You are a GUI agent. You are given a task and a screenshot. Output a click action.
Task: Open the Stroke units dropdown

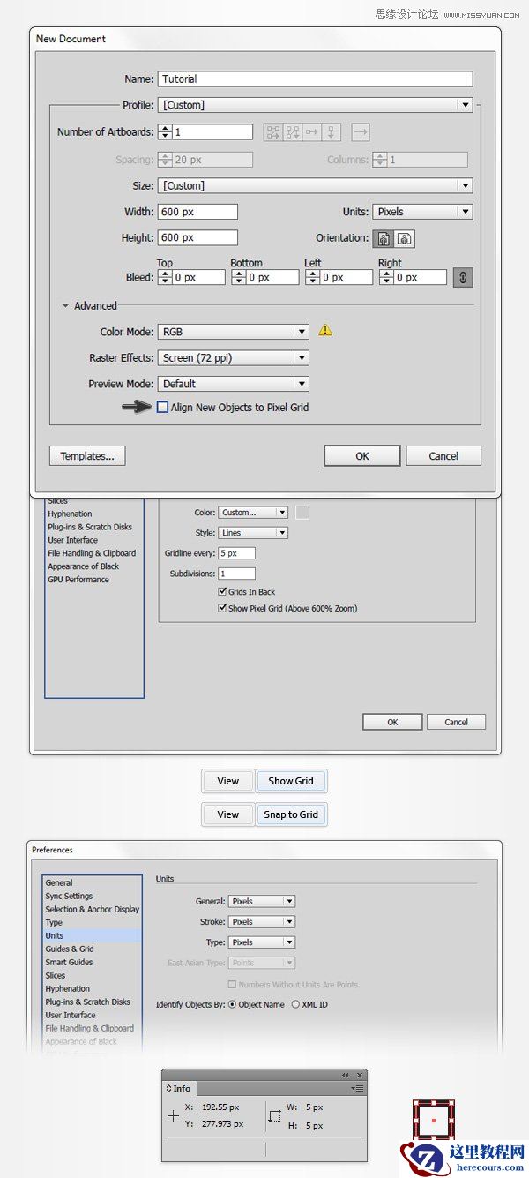click(262, 921)
